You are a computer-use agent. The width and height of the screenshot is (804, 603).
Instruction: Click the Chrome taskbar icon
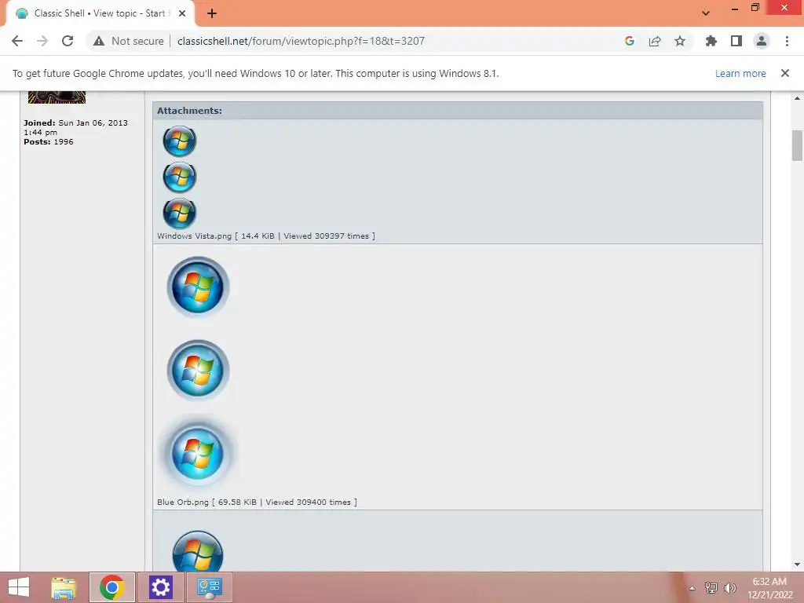click(x=111, y=587)
